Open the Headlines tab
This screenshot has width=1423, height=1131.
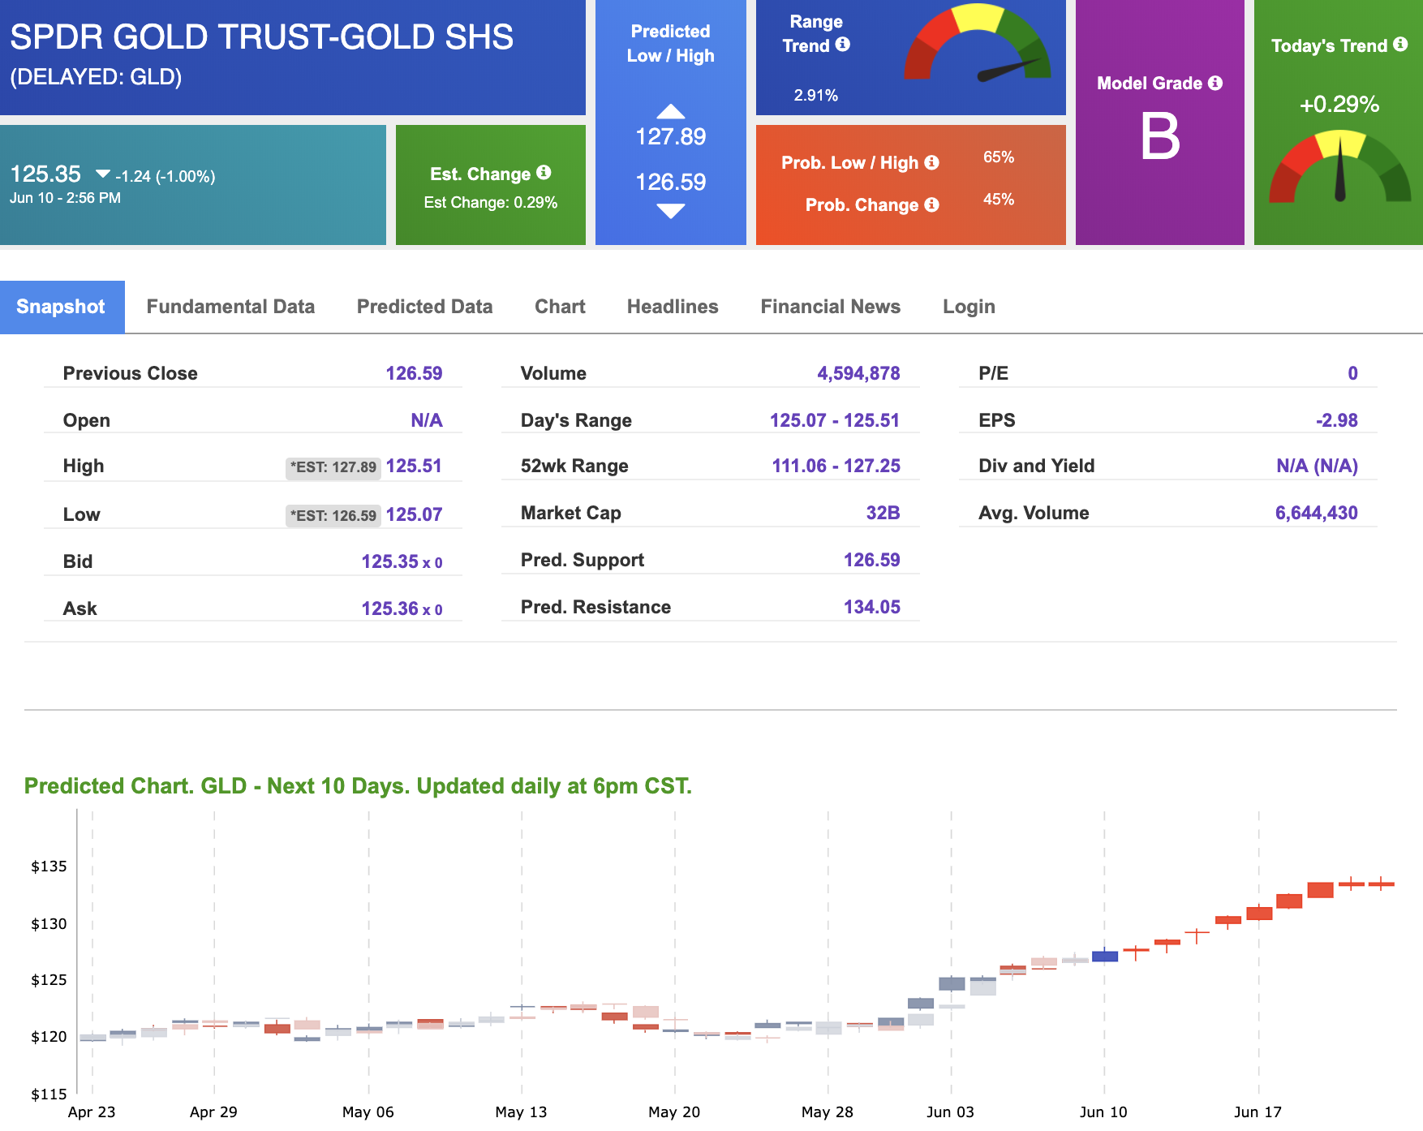point(673,307)
